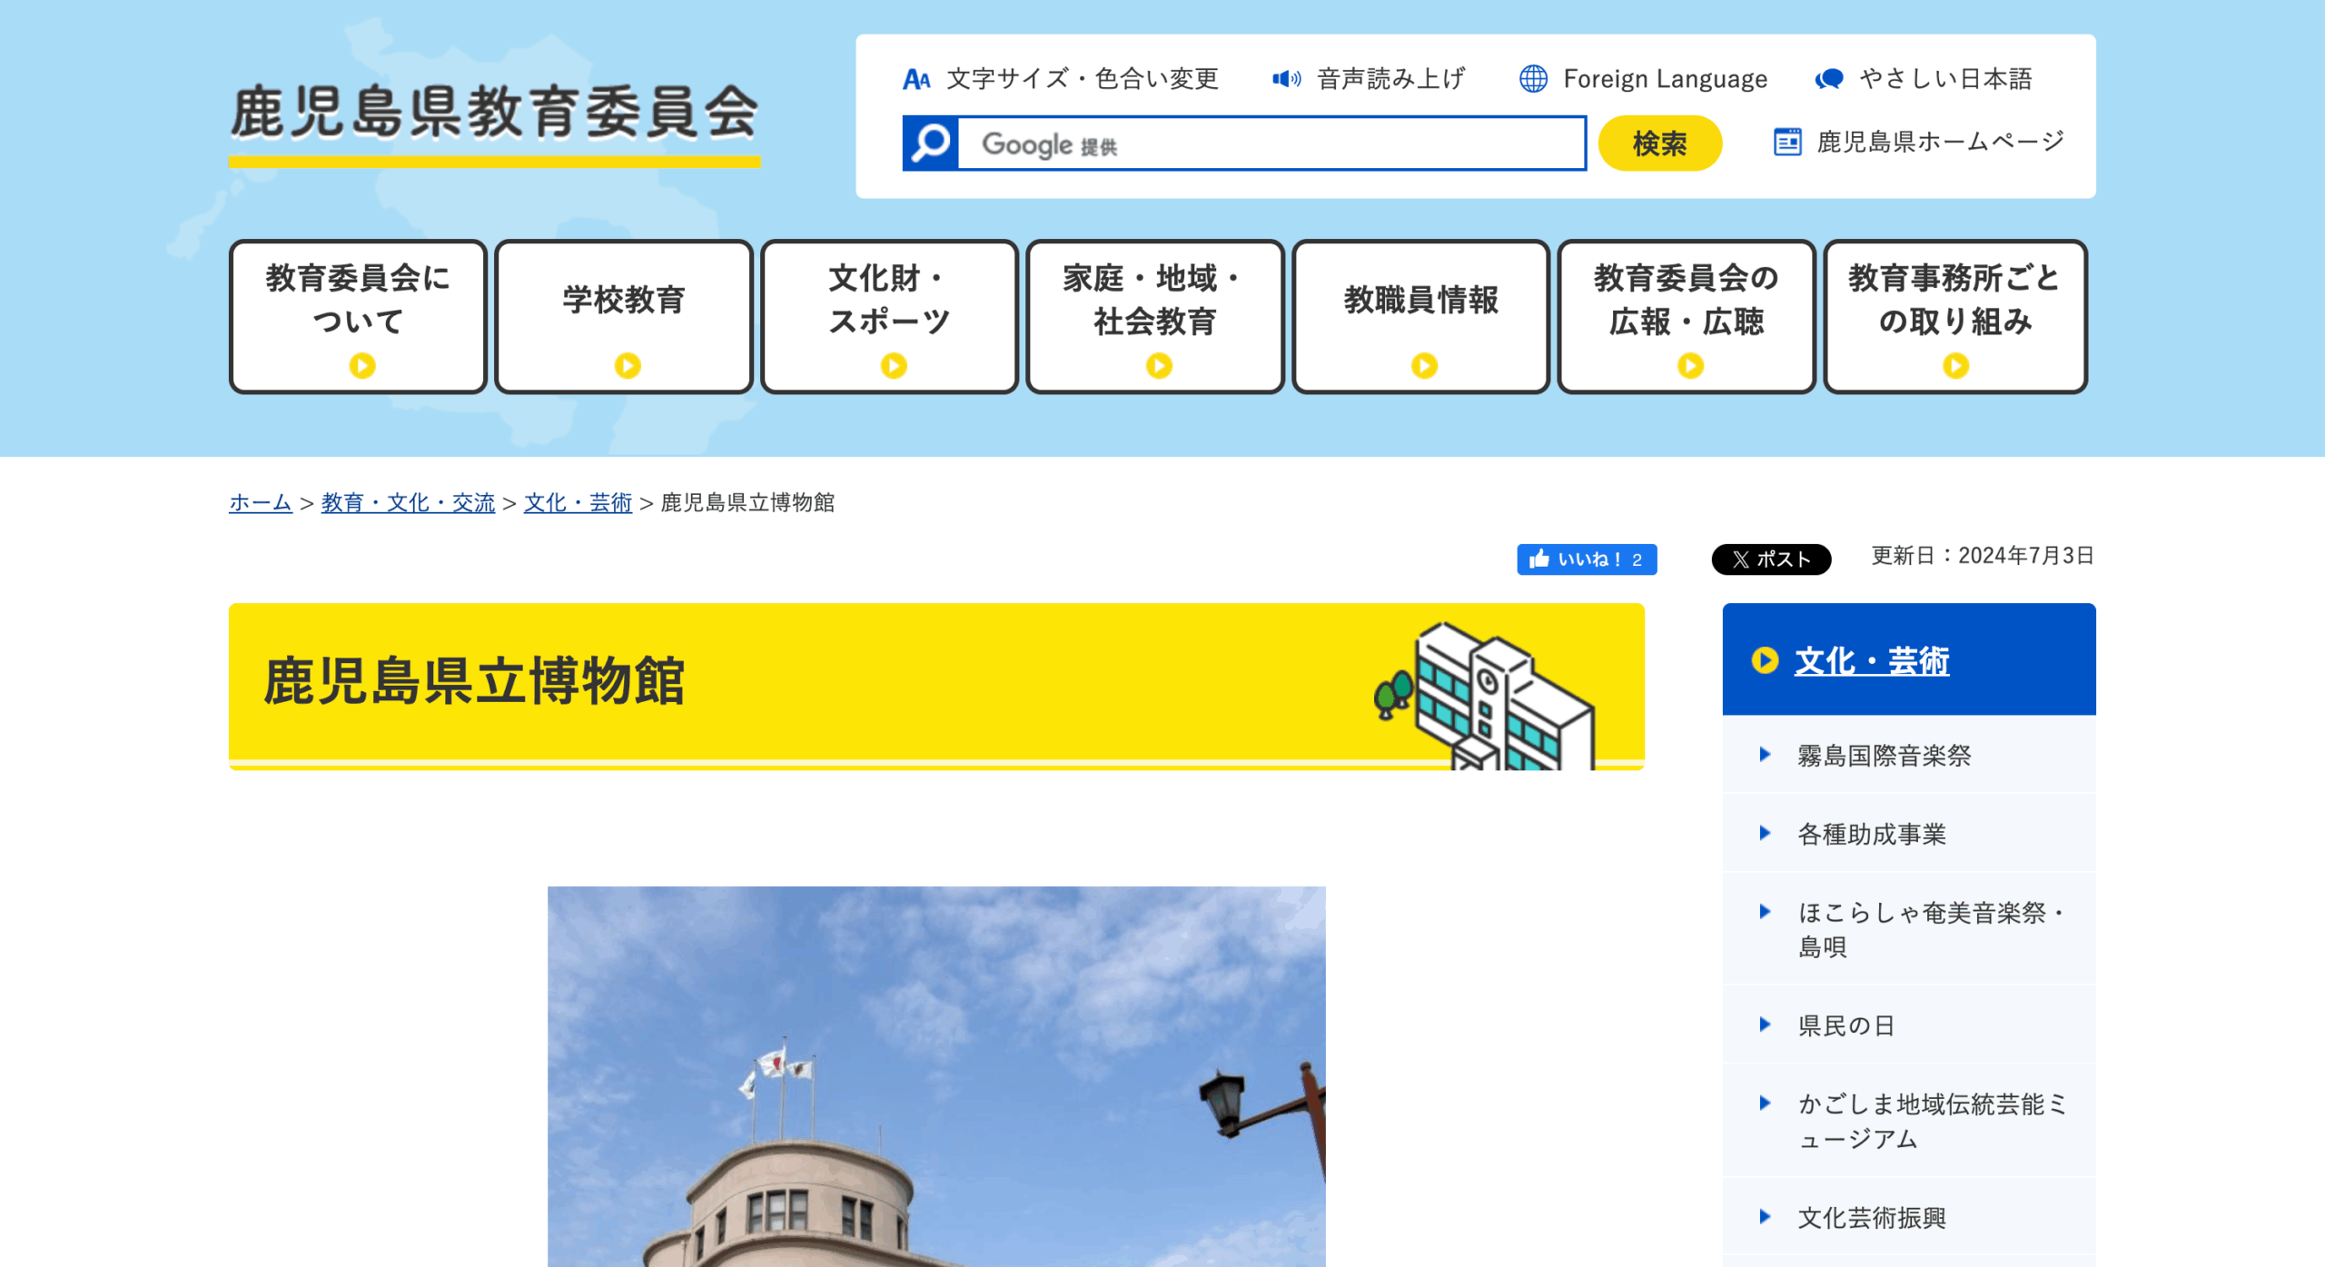Open かごしま地域伝統芸能ミュージアム sidebar link
The image size is (2325, 1267).
[x=1933, y=1121]
